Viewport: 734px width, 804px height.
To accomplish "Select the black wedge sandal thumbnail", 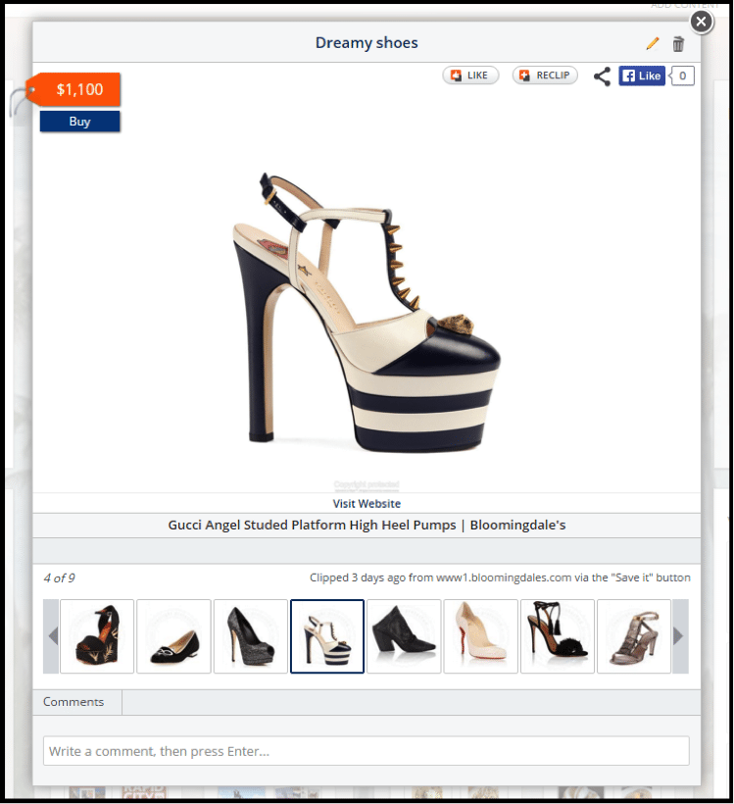I will point(97,636).
